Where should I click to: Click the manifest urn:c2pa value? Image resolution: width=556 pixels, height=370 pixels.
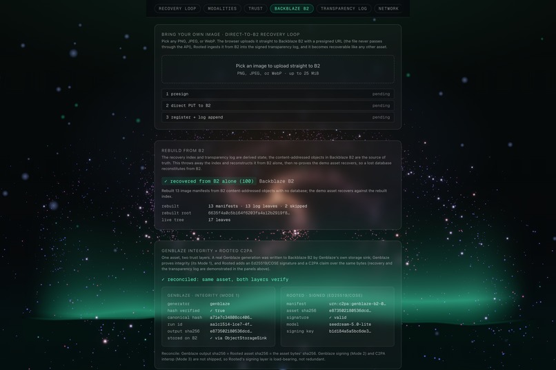click(357, 304)
